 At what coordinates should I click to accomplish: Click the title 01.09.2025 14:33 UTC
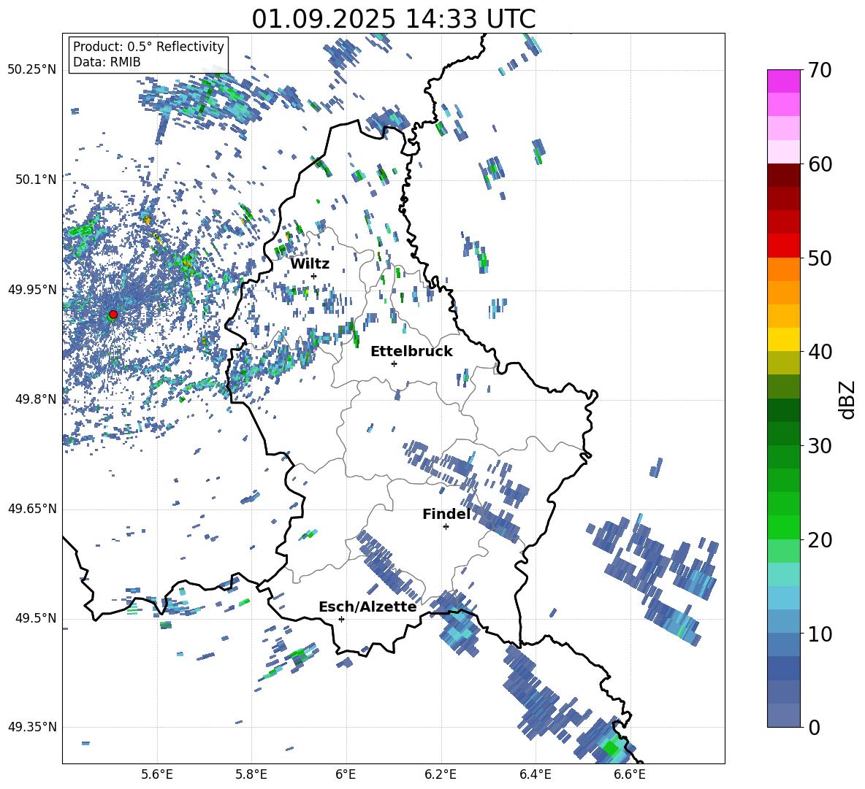tap(393, 19)
